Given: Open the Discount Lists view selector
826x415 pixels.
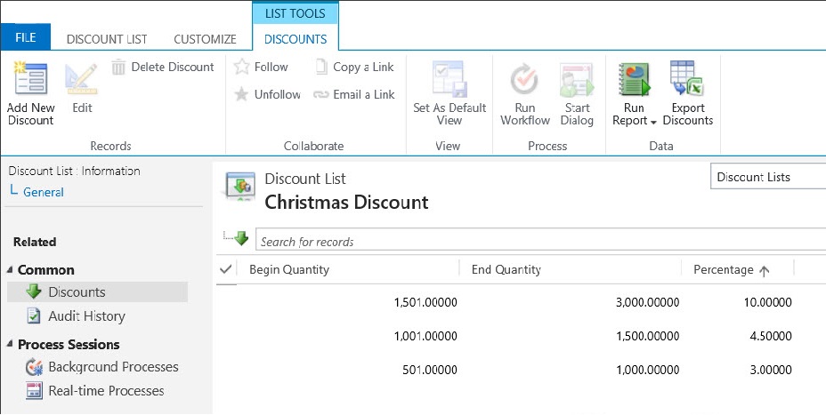Looking at the screenshot, I should click(x=767, y=177).
